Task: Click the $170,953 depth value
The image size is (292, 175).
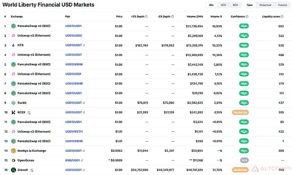Action: coord(168,45)
